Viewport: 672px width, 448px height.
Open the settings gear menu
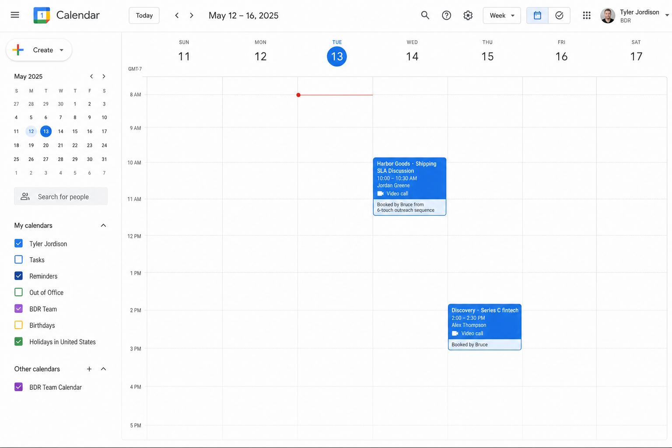468,15
